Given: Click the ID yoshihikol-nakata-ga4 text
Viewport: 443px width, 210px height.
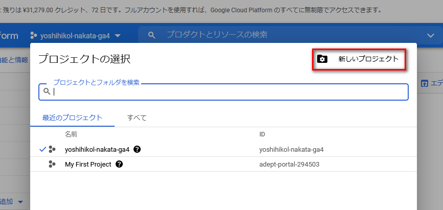Looking at the screenshot, I should coord(291,150).
